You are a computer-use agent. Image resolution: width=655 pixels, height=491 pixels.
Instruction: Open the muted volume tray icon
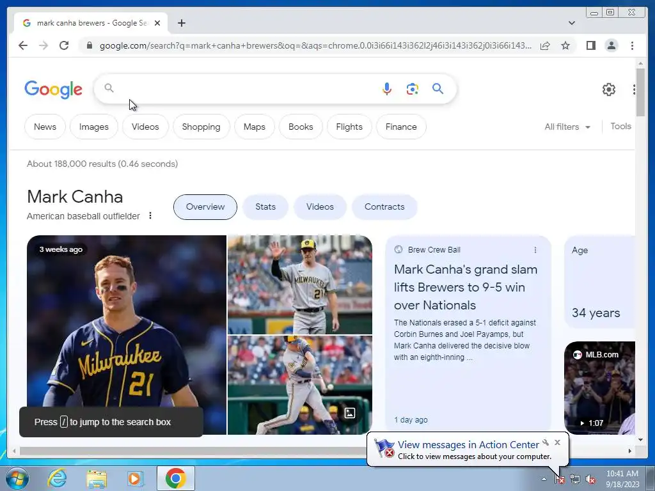(590, 479)
